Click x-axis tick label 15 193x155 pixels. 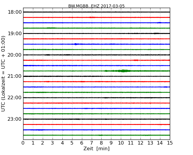point(170,143)
